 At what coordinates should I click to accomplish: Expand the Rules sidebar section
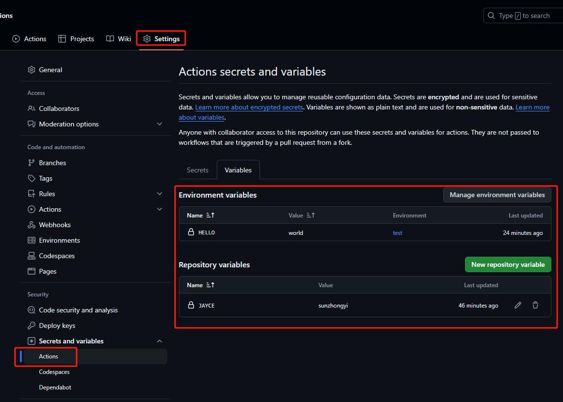[x=160, y=194]
